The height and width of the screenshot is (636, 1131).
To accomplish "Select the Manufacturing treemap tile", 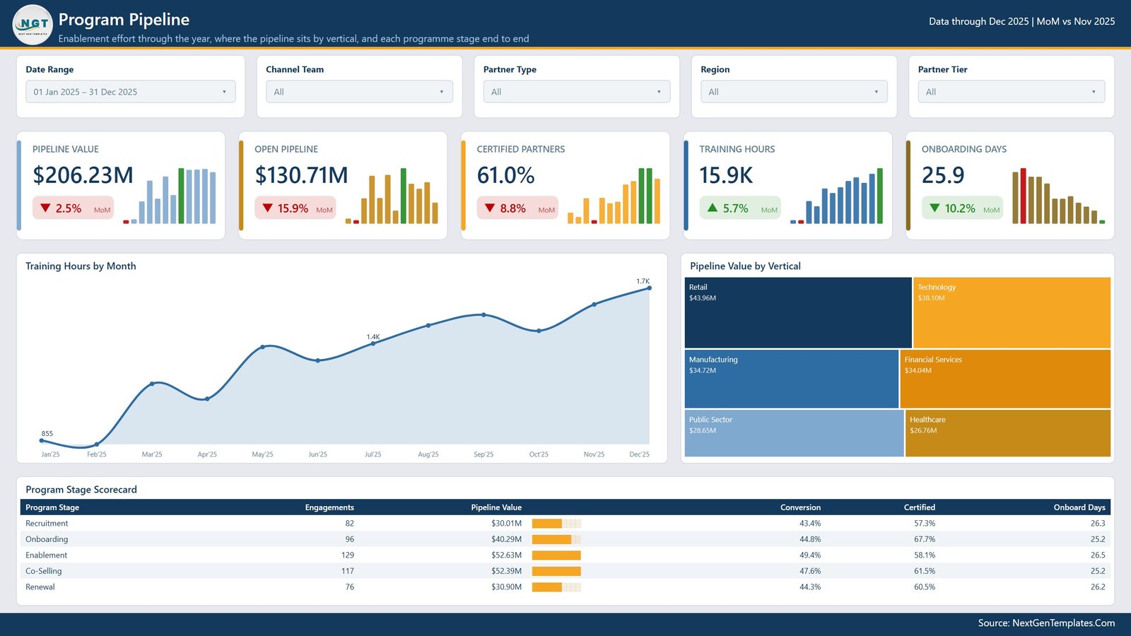I will [x=792, y=379].
